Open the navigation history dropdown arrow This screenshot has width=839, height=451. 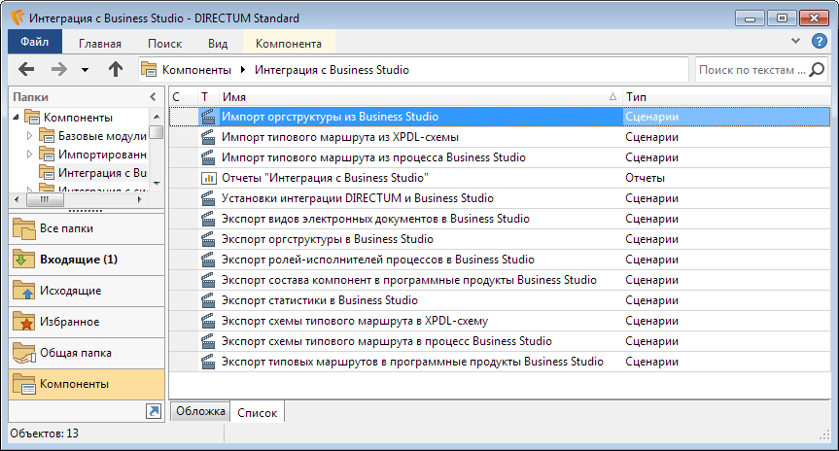[85, 70]
